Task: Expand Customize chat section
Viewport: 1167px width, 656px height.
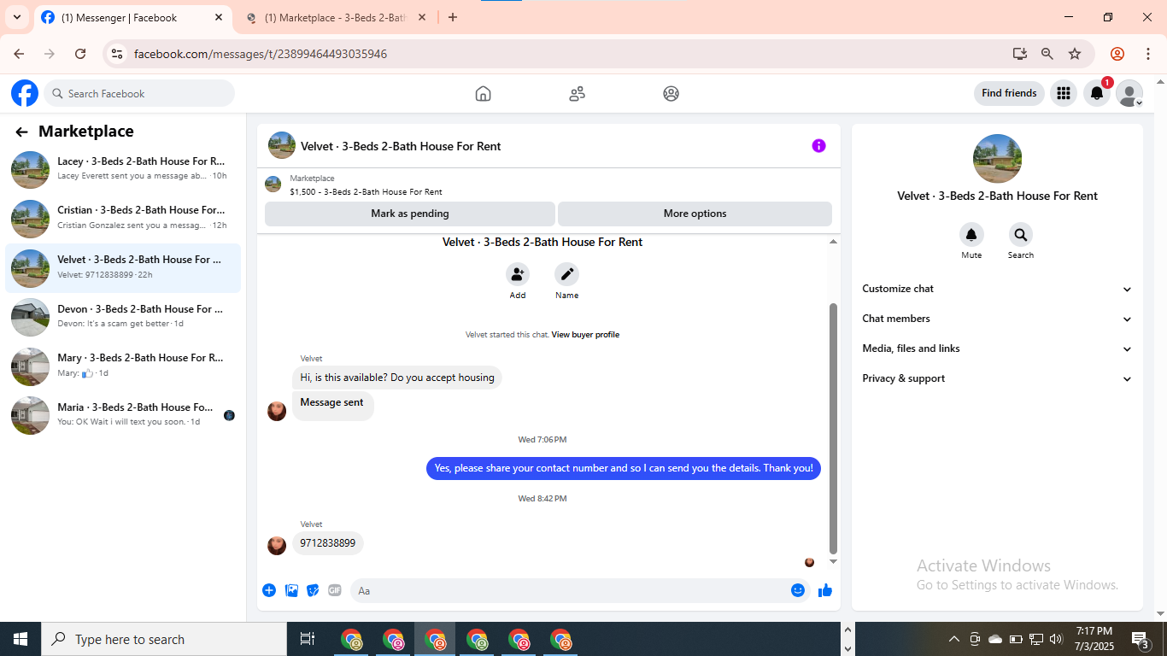Action: 997,289
